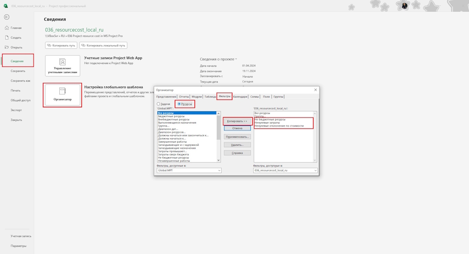This screenshot has width=469, height=254.
Task: Select Затраты превышают... in the list
Action: pos(187,151)
